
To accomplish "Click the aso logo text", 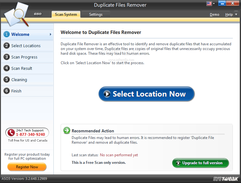I will 38,14.
